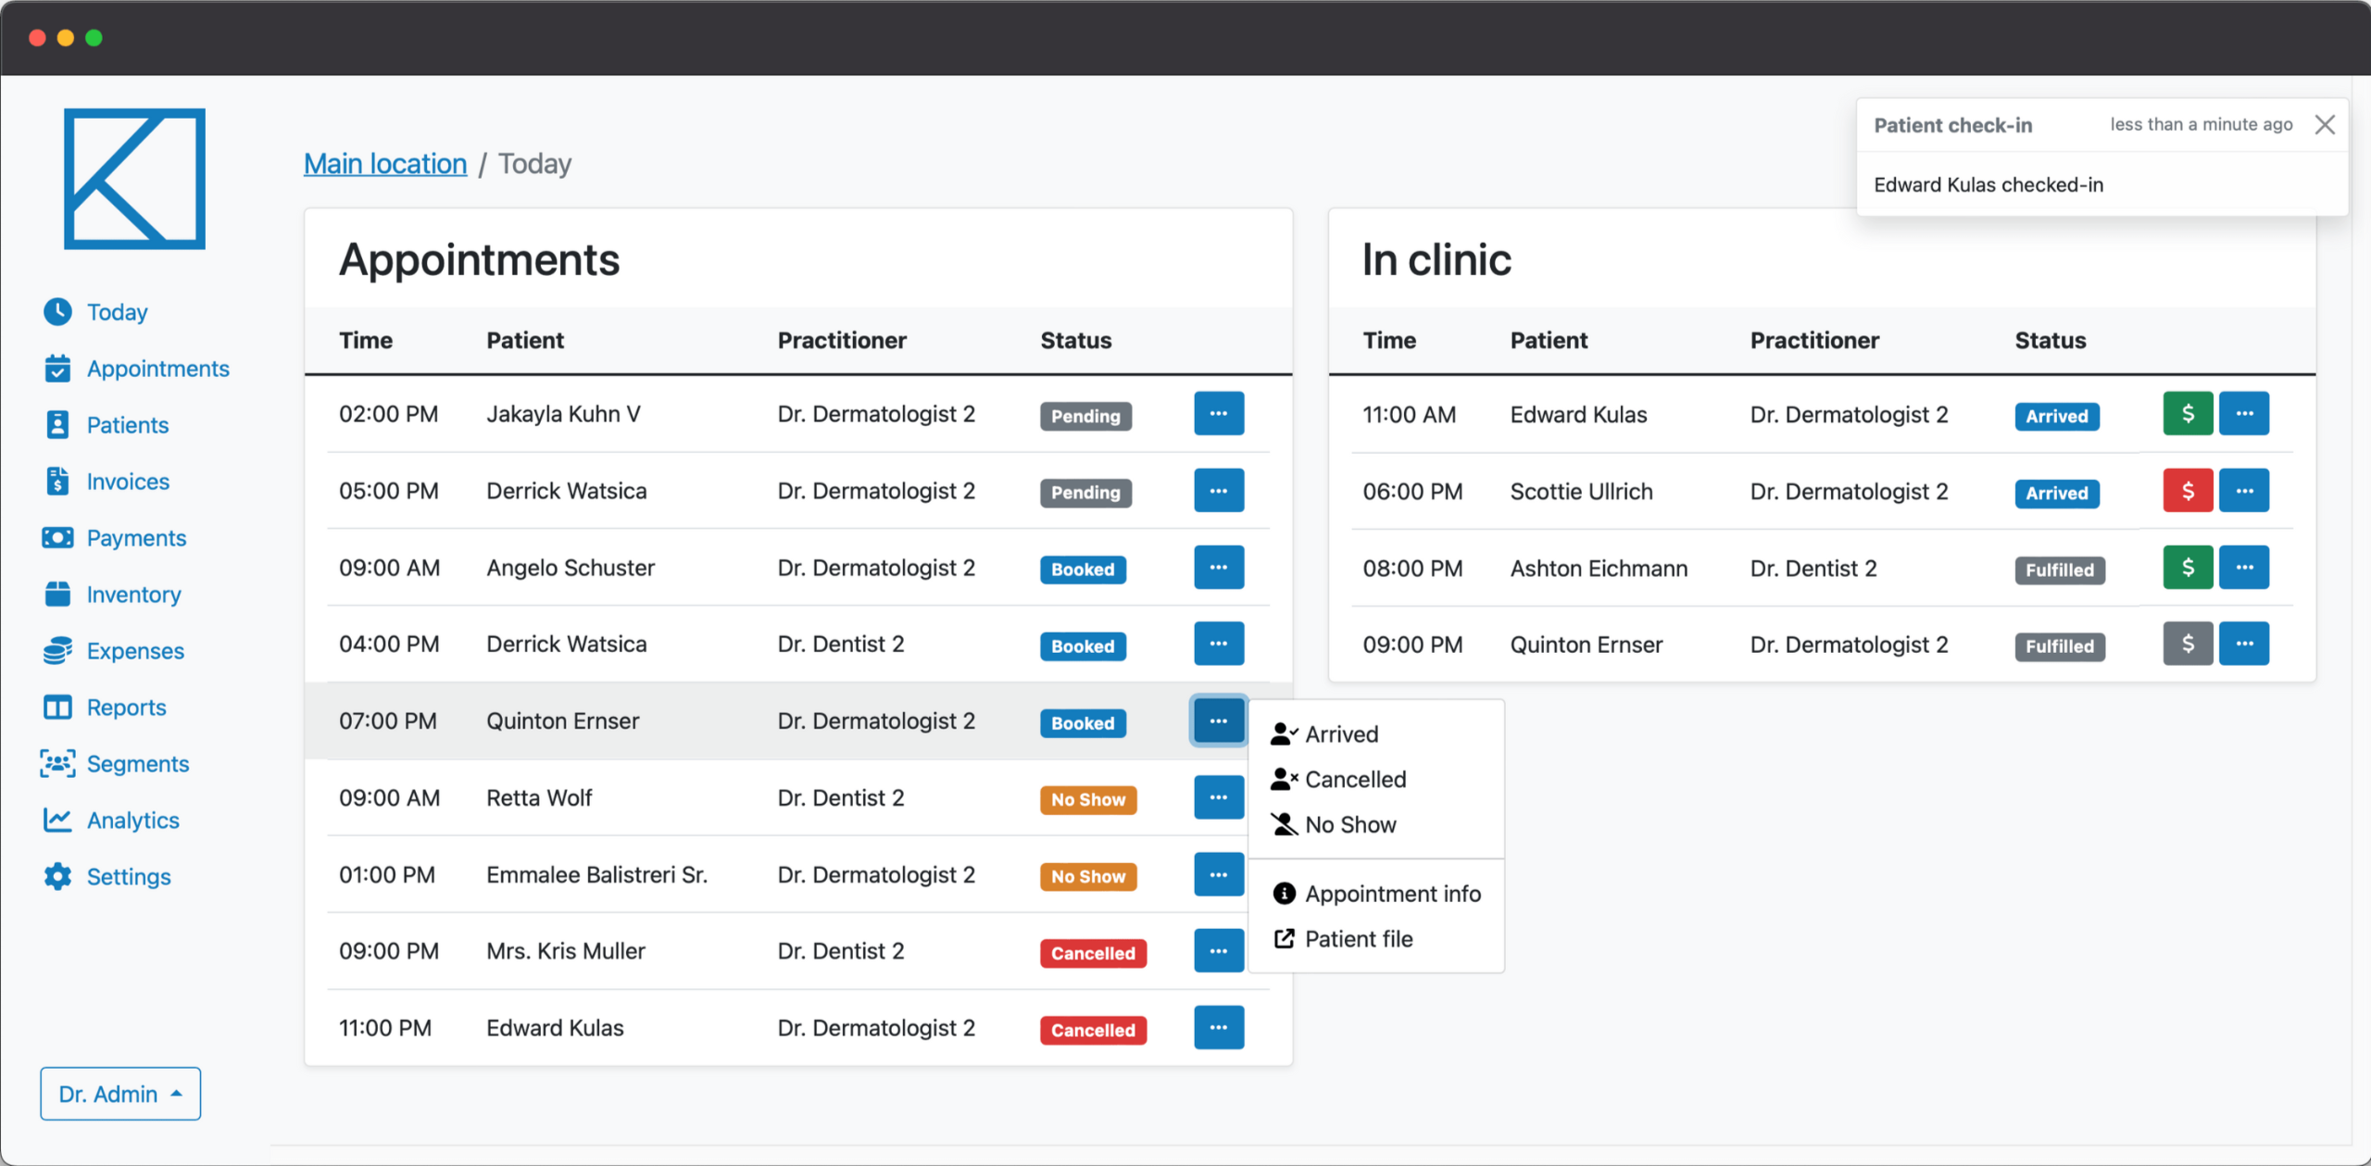2371x1166 pixels.
Task: Open actions menu for Jakayla Kuhn V
Action: pos(1218,414)
